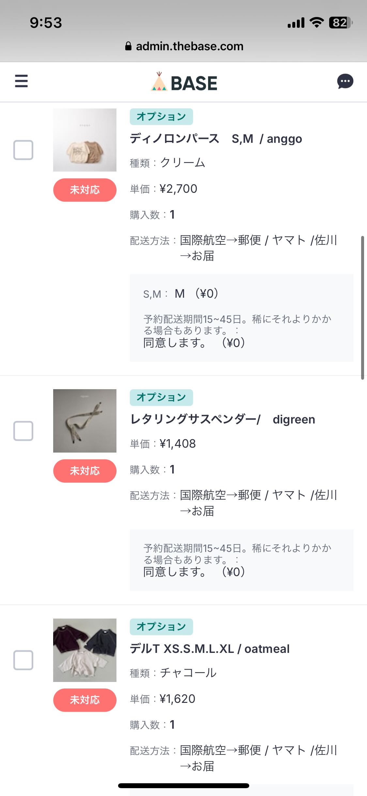This screenshot has width=367, height=796.
Task: Tap the ディノロンパース product thumbnail
Action: [85, 140]
